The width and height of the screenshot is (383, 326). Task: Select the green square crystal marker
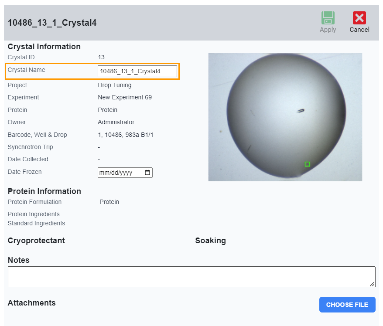(307, 164)
